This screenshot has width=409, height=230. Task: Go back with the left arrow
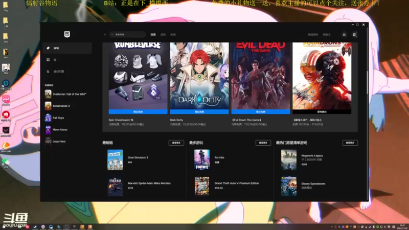[x=105, y=34]
